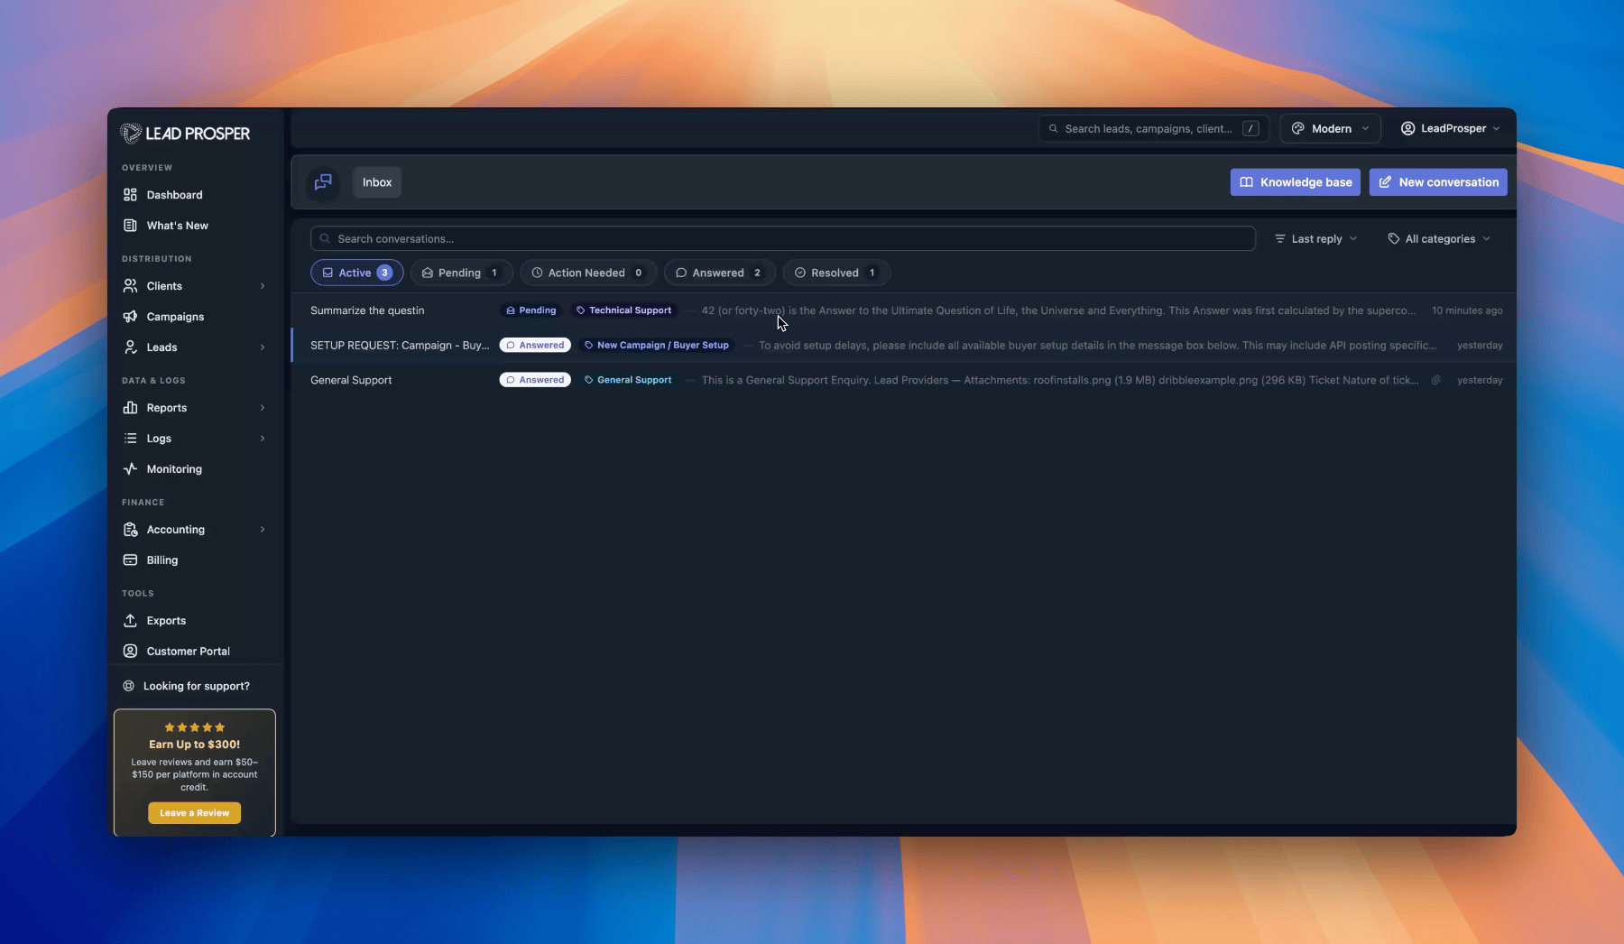The height and width of the screenshot is (944, 1624).
Task: Open the Knowledge base
Action: (x=1296, y=182)
